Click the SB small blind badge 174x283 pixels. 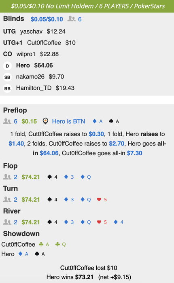(7, 77)
